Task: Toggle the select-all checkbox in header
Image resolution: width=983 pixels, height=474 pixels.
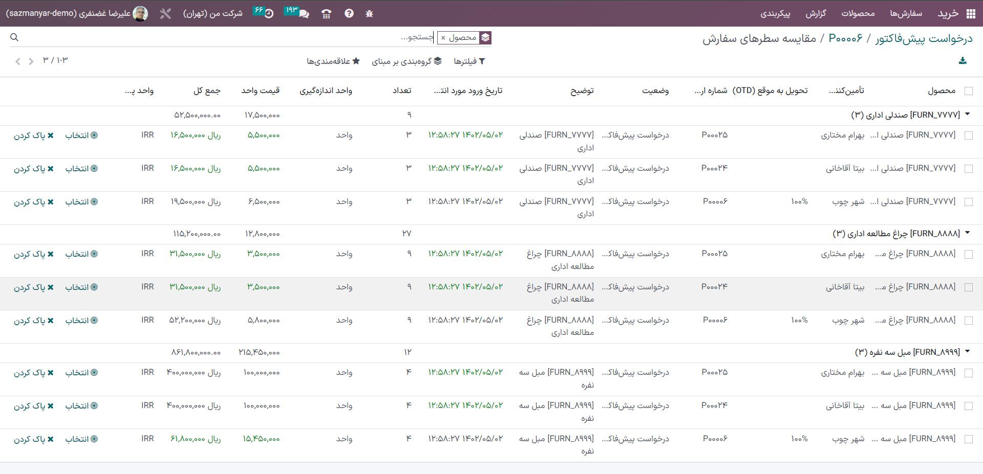Action: tap(968, 91)
